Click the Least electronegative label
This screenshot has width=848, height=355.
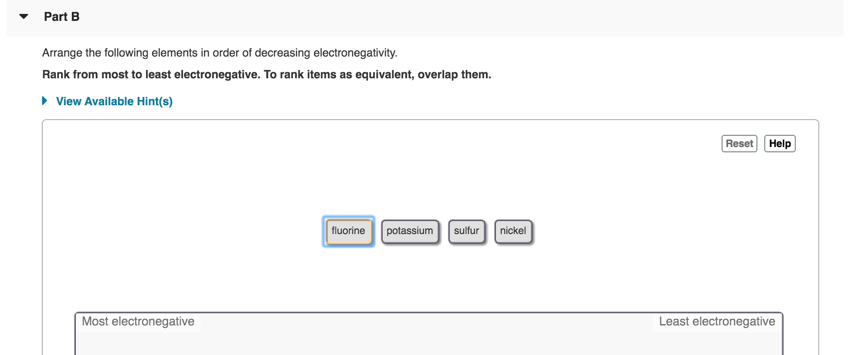716,322
